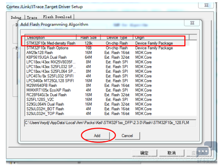The width and height of the screenshot is (220, 166).
Task: Click the Cancel button in algorithm dialog
Action: point(127,136)
